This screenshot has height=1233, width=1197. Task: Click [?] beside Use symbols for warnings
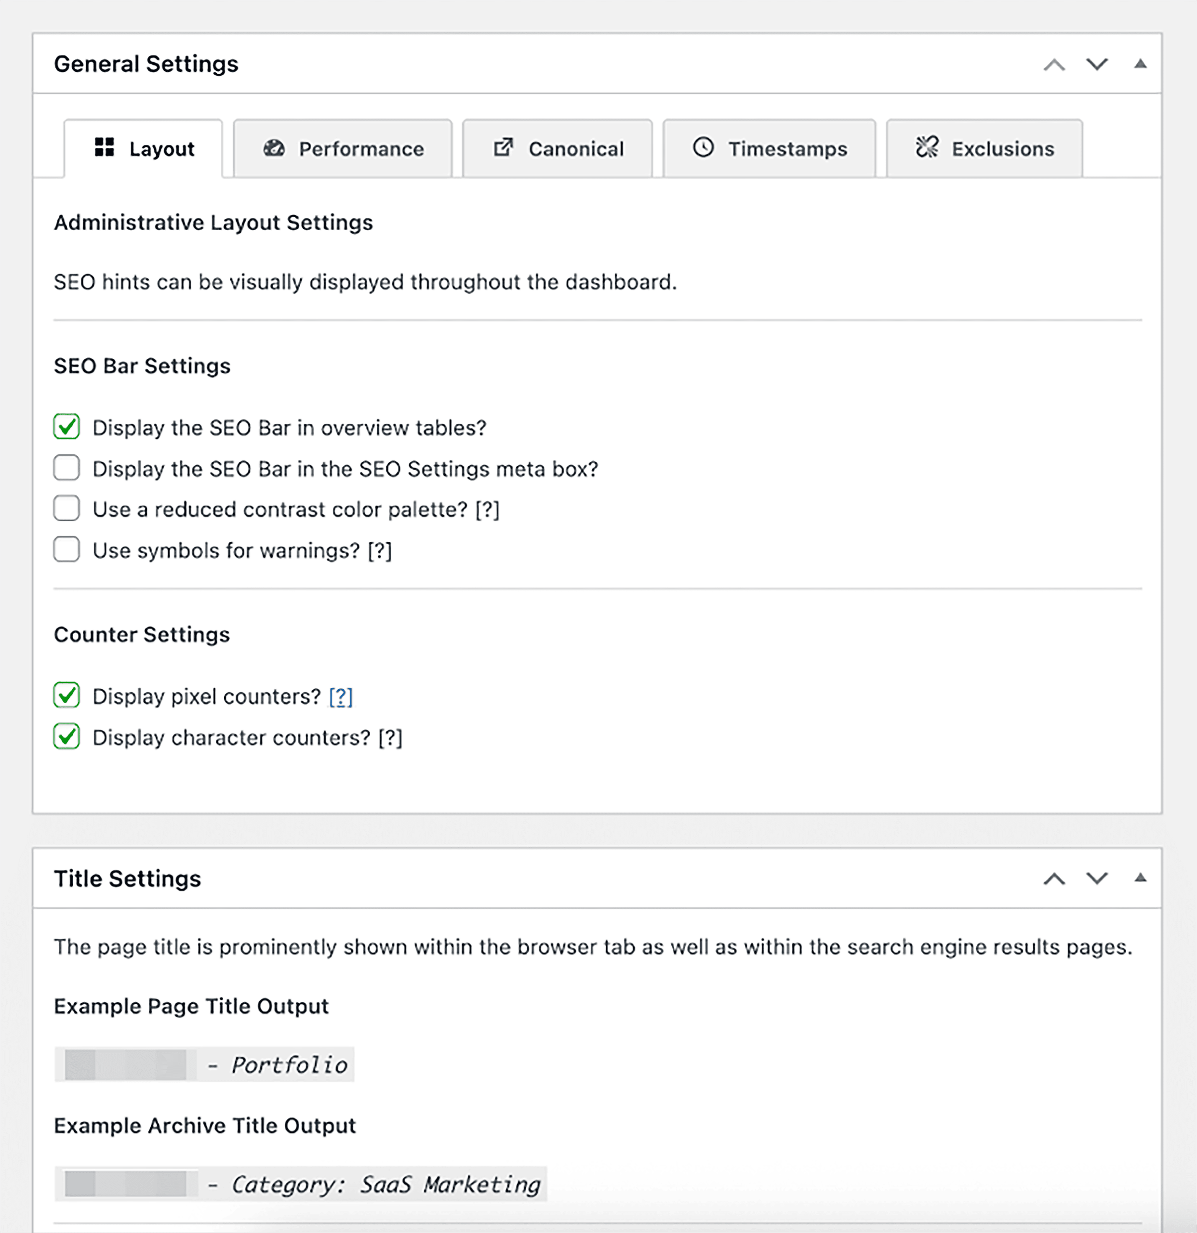coord(380,550)
